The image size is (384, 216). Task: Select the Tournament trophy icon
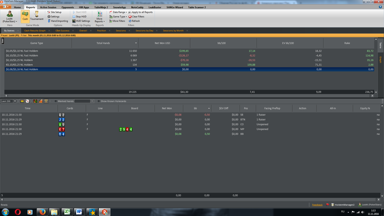(37, 15)
